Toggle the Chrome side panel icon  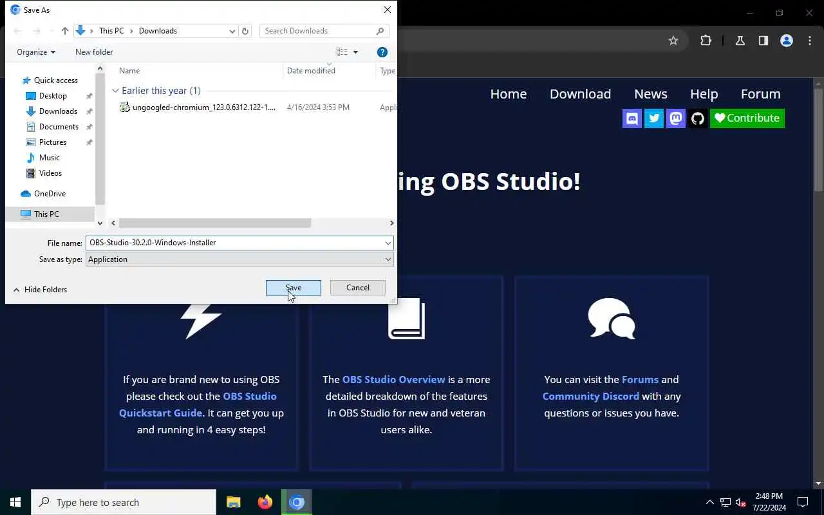(763, 41)
